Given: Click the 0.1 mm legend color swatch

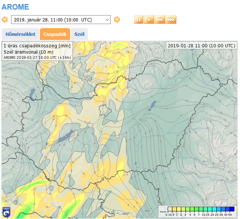Looking at the screenshot, I should click(170, 209).
